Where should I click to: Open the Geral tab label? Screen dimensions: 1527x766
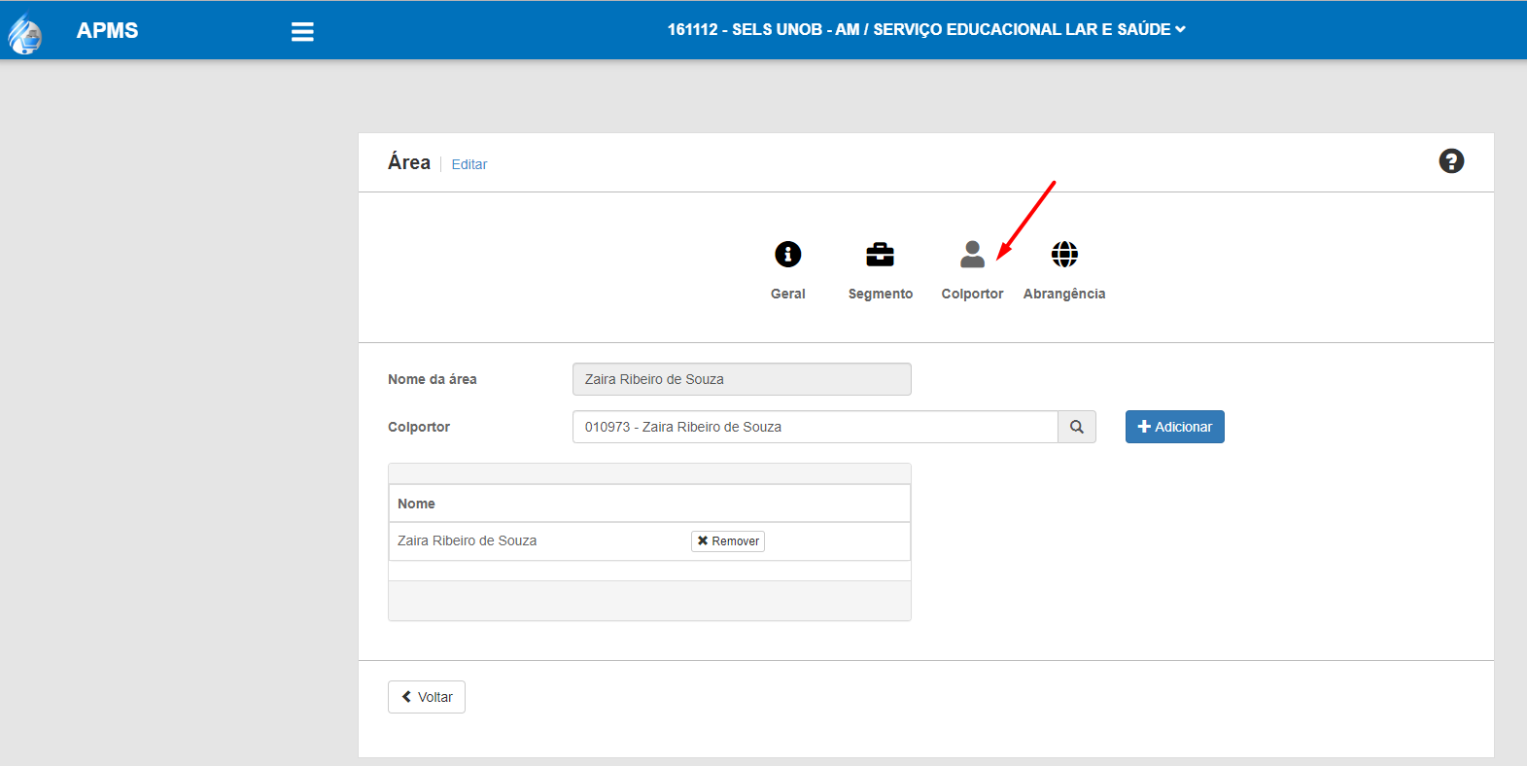(788, 294)
